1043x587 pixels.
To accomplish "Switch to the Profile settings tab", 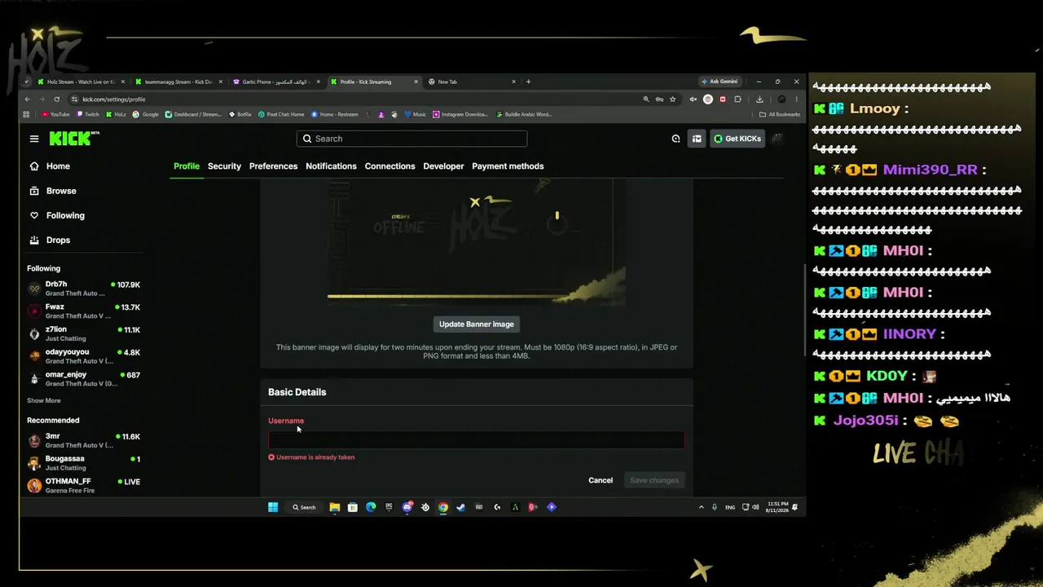I will pyautogui.click(x=187, y=166).
